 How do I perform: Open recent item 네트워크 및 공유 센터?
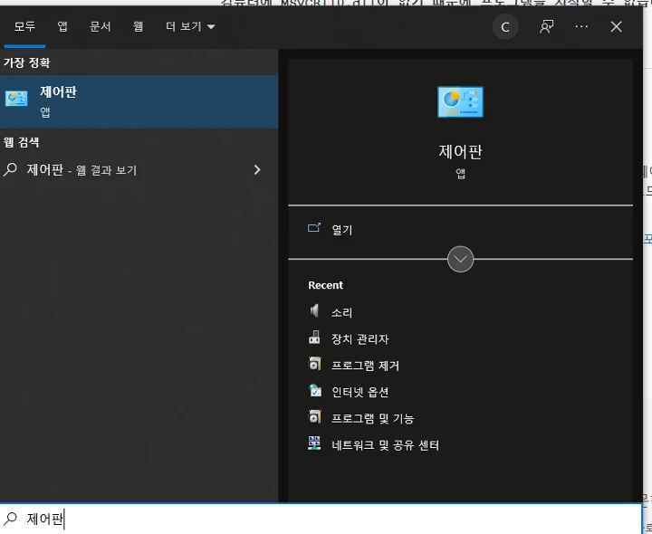pyautogui.click(x=385, y=445)
